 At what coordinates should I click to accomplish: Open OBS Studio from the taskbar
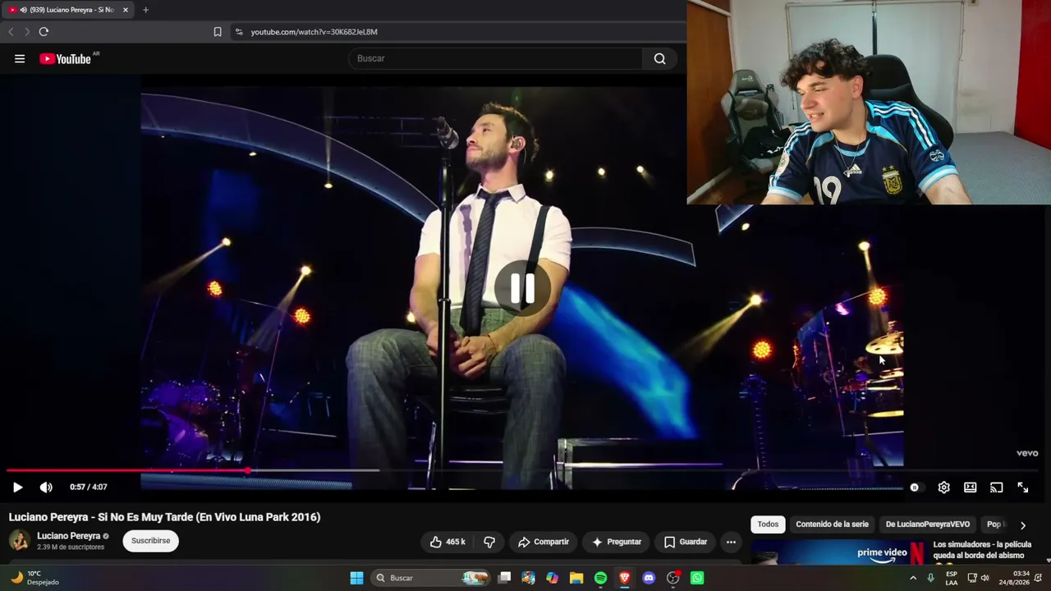pos(673,578)
